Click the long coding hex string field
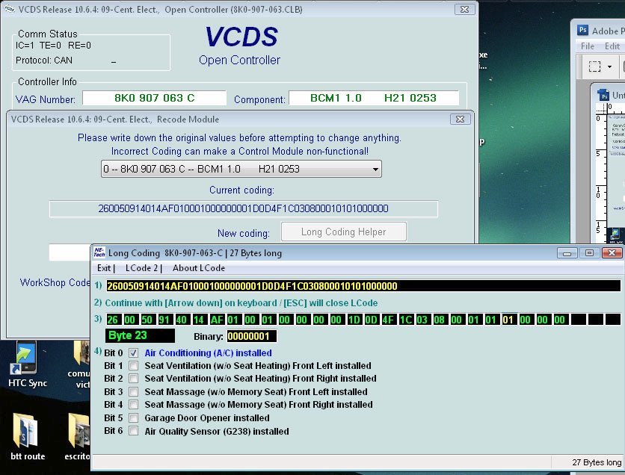The width and height of the screenshot is (625, 475). [363, 286]
